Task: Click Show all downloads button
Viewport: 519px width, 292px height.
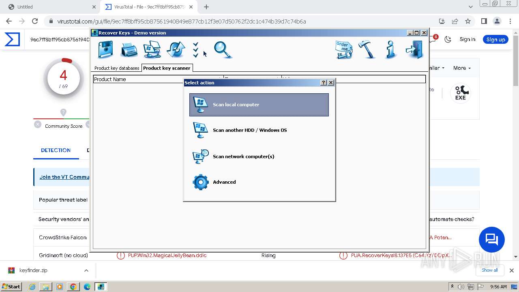Action: click(489, 270)
